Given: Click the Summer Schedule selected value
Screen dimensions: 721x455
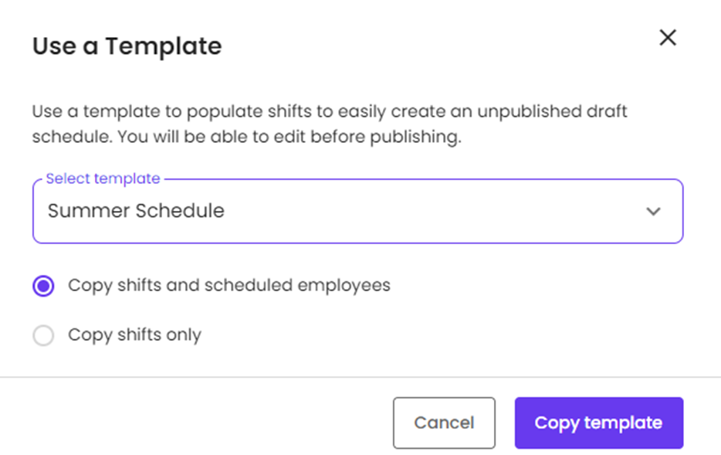Looking at the screenshot, I should (x=136, y=211).
